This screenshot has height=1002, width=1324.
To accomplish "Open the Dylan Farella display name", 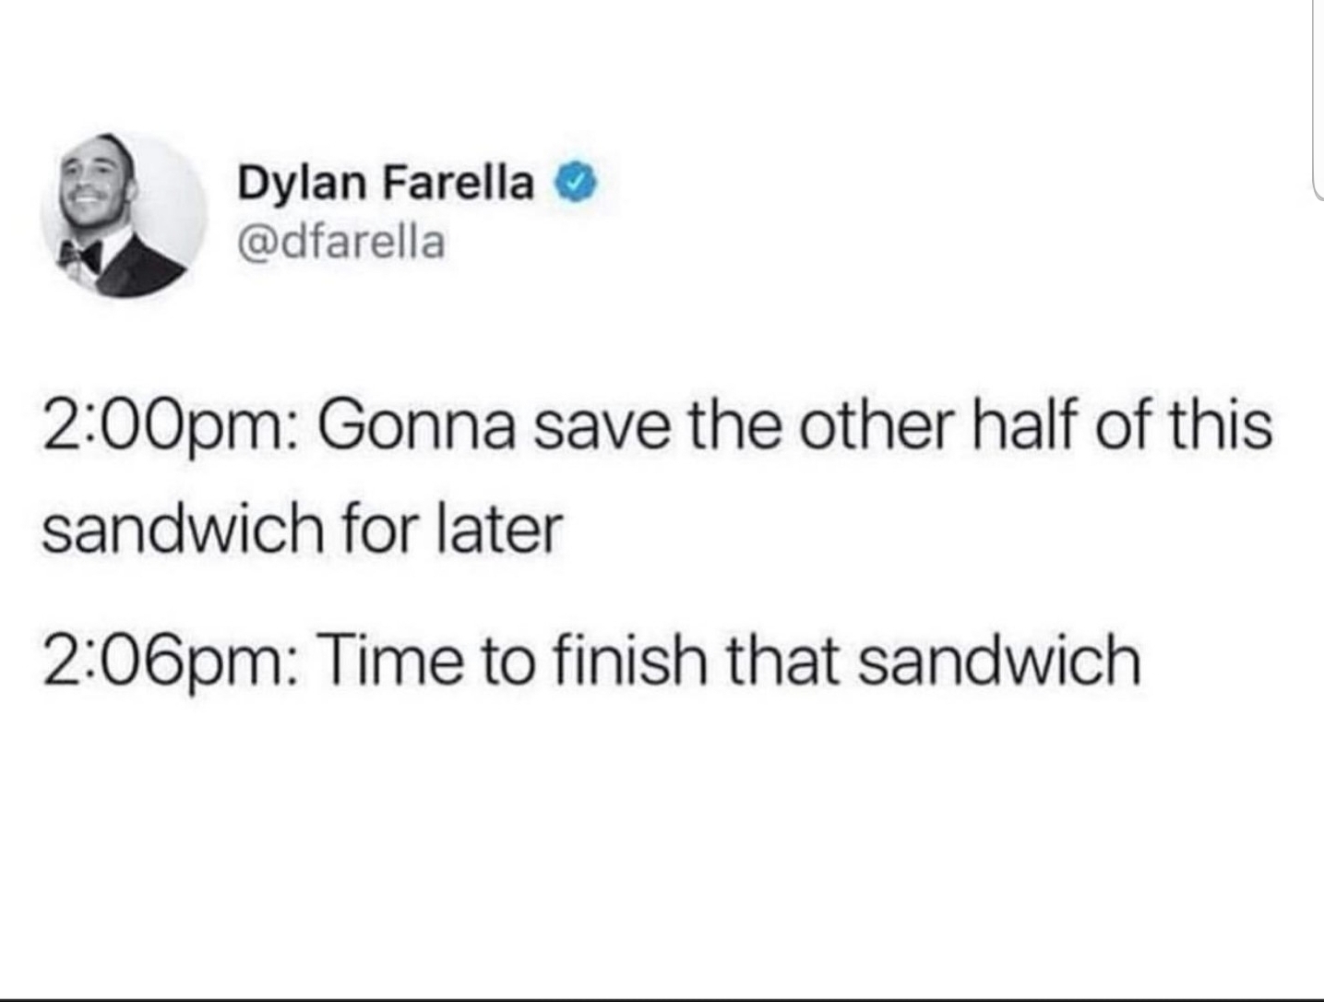I will pos(386,183).
